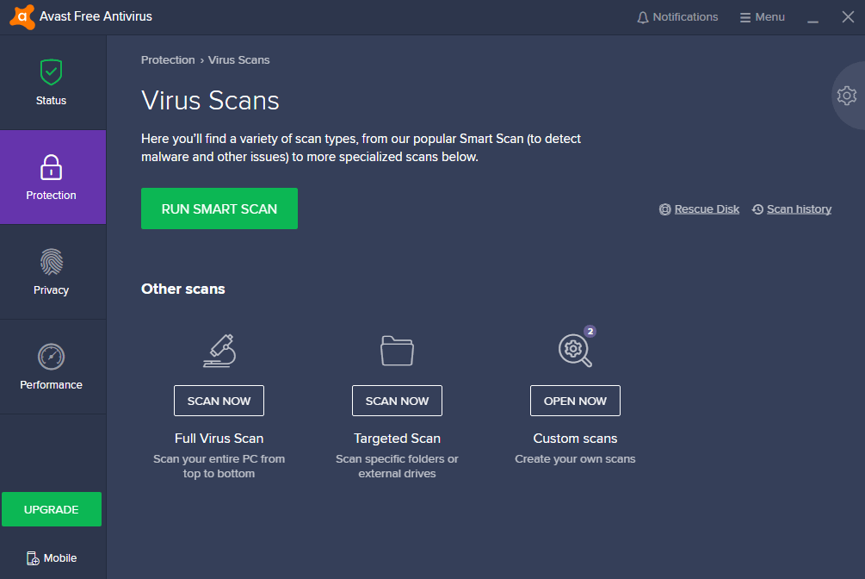865x579 pixels.
Task: Click the Virus Scans page heading
Action: 210,101
